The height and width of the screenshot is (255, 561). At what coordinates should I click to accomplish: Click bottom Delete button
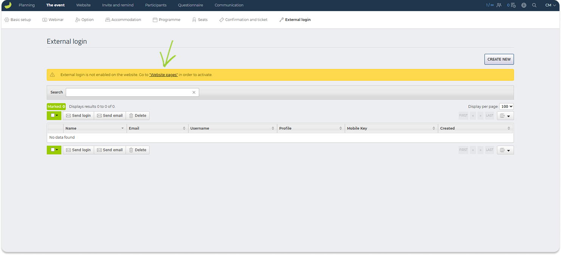[x=138, y=150]
